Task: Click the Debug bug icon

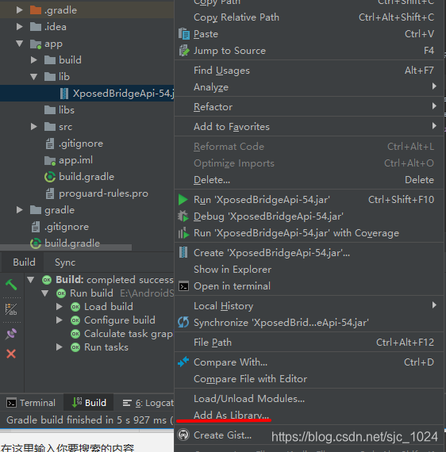Action: point(183,216)
